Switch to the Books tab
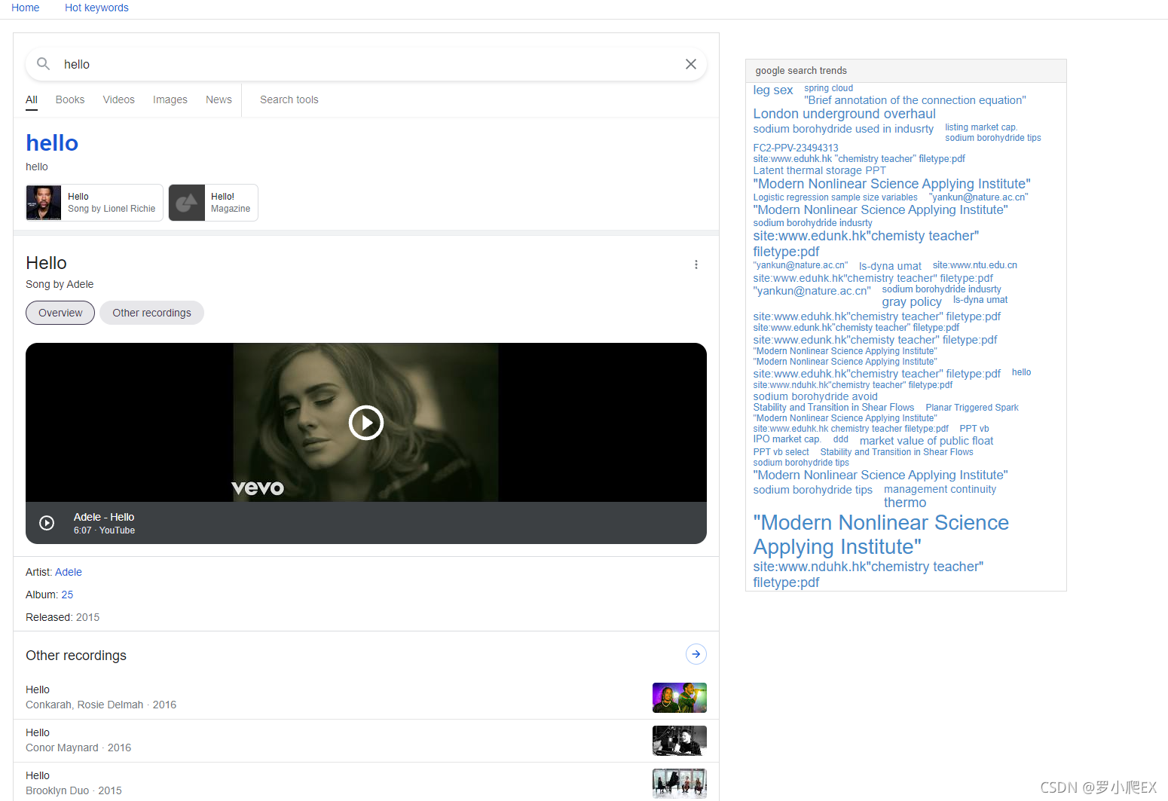Viewport: 1168px width, 801px height. [x=70, y=99]
